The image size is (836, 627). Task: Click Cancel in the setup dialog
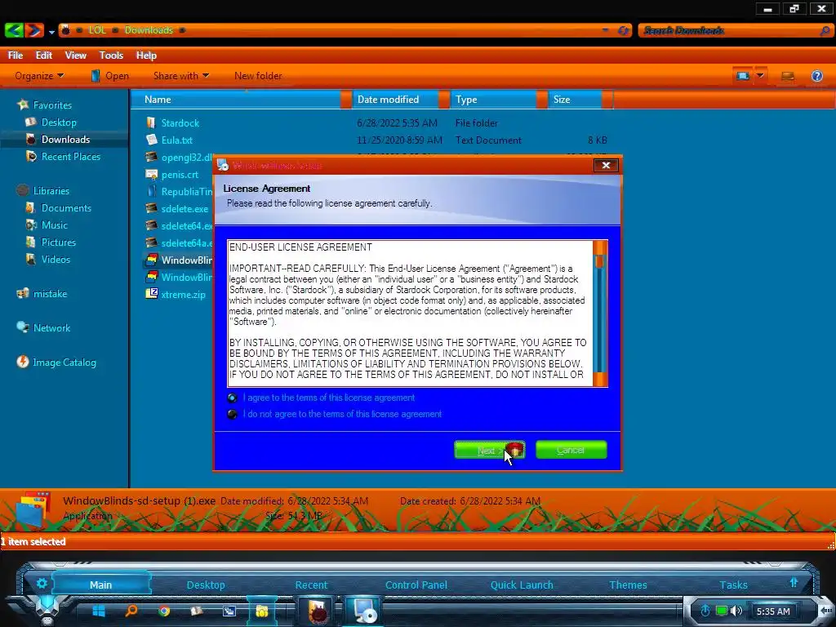tap(571, 450)
